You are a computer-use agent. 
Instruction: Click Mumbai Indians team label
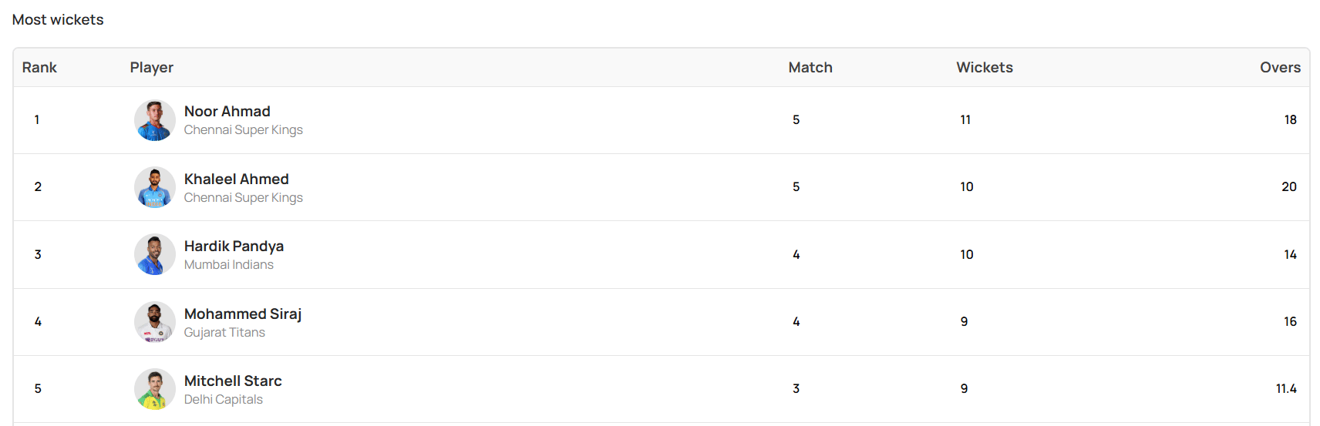coord(228,264)
